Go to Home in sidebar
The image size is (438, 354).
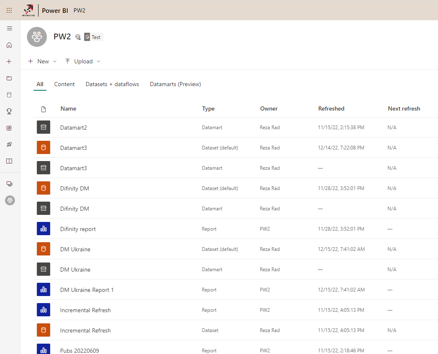pos(10,45)
